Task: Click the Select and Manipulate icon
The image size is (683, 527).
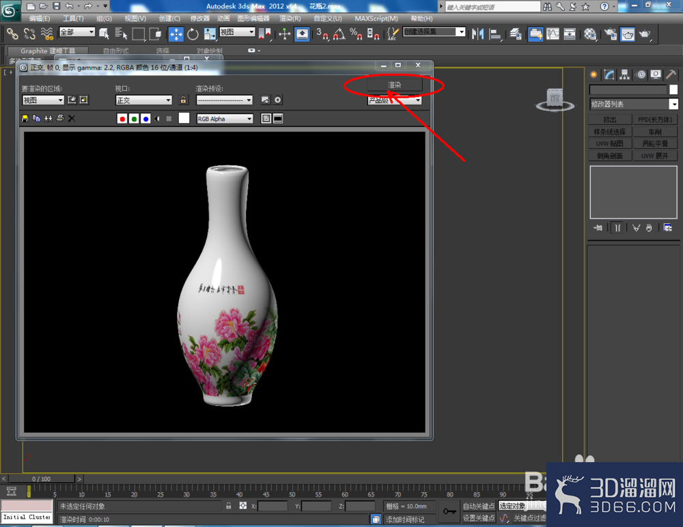Action: tap(284, 33)
